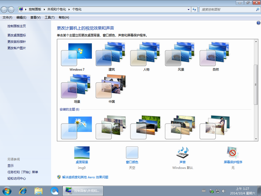This screenshot has height=196, width=261.
Task: Select the 场景 theme
Action: 77,89
